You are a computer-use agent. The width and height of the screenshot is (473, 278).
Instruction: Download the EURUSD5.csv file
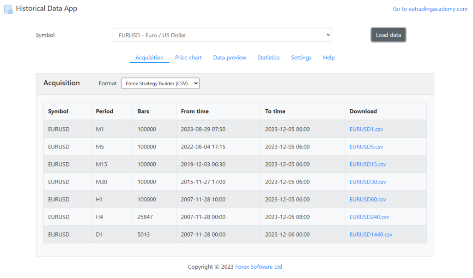point(366,147)
